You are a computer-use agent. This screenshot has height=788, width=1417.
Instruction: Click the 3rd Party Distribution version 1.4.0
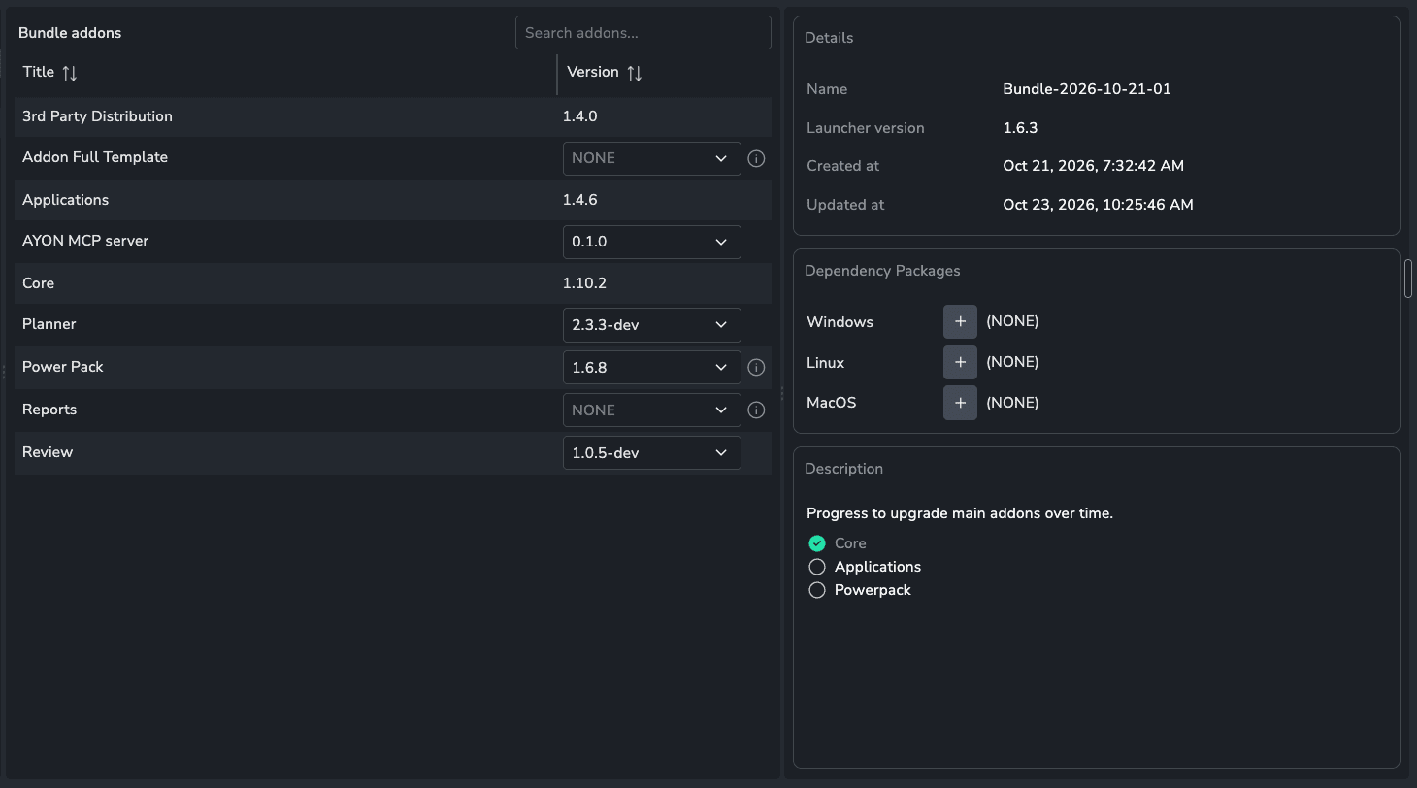click(580, 116)
